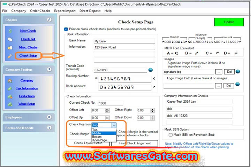Click the Routing Number field
This screenshot has width=251, height=167.
[x=124, y=79]
